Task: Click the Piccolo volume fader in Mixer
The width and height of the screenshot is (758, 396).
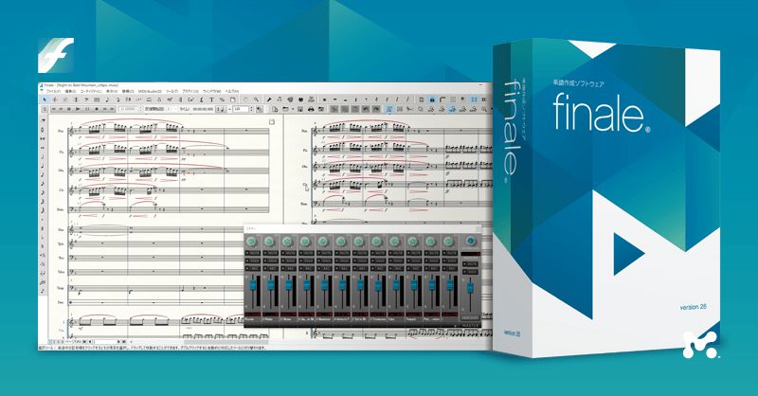Action: click(x=253, y=285)
